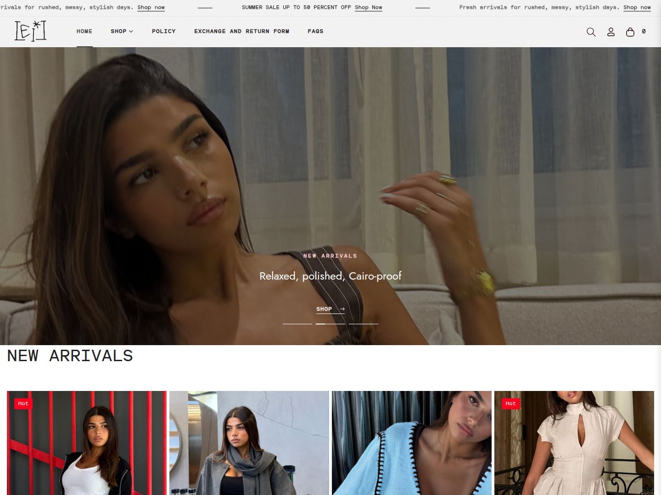The image size is (661, 495).
Task: Click the cart item count "0"
Action: (x=644, y=31)
